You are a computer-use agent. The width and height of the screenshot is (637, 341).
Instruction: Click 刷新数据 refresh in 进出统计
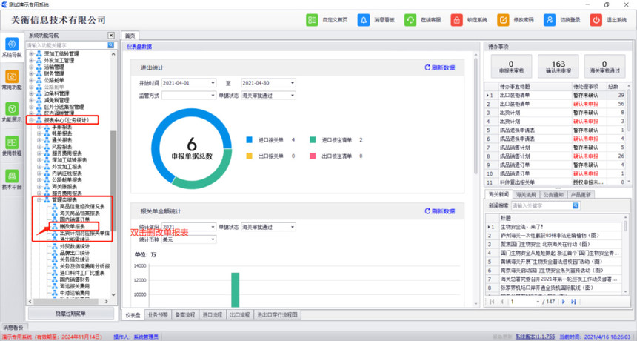pyautogui.click(x=439, y=67)
